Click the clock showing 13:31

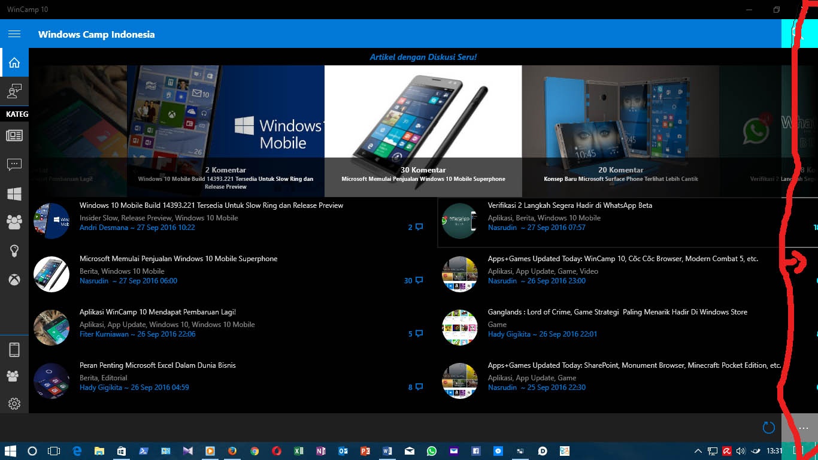coord(775,451)
